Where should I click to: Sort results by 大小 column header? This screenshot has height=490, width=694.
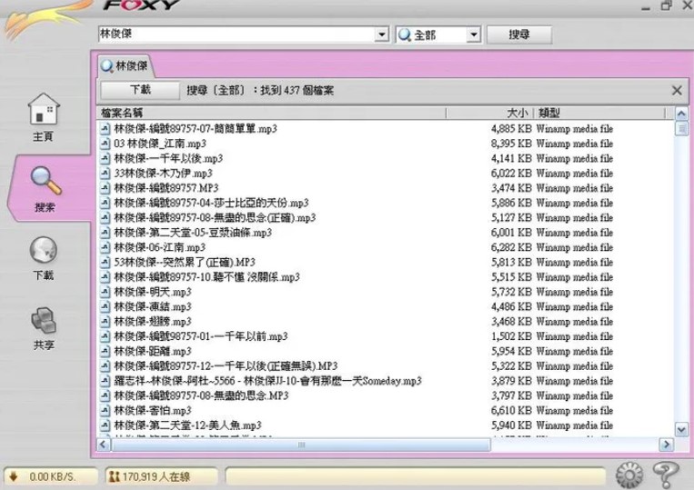tap(517, 114)
